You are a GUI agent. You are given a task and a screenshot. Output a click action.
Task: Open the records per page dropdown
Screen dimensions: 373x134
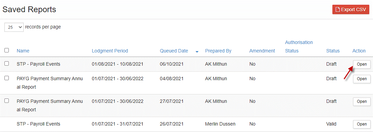[14, 27]
